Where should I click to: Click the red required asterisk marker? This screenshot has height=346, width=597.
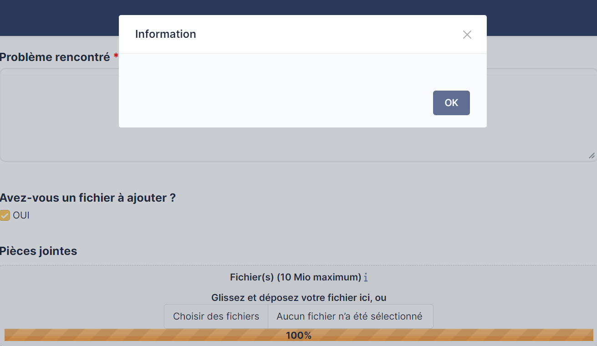pyautogui.click(x=117, y=56)
